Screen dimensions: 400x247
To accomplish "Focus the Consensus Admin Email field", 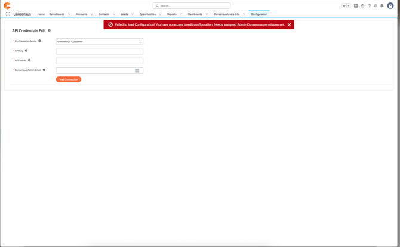I will click(x=100, y=70).
